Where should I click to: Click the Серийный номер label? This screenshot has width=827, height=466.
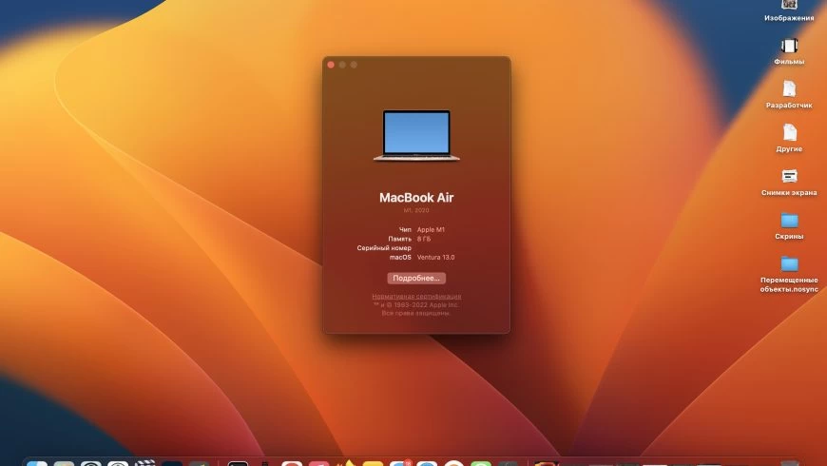[x=384, y=248]
